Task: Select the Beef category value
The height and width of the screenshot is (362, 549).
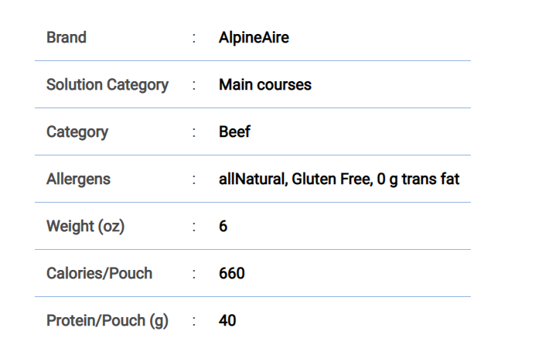Action: pos(234,132)
